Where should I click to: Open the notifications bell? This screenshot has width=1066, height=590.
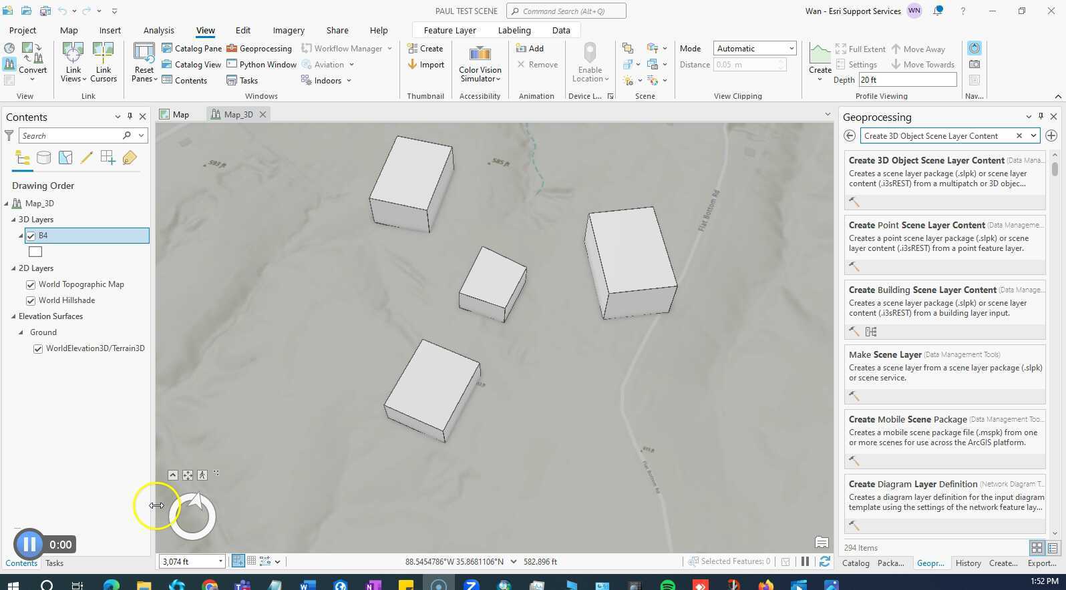click(938, 11)
